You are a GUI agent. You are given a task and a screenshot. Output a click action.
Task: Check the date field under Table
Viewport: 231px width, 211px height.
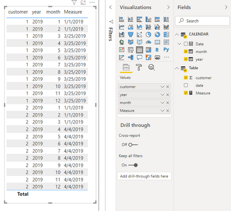tap(185, 85)
